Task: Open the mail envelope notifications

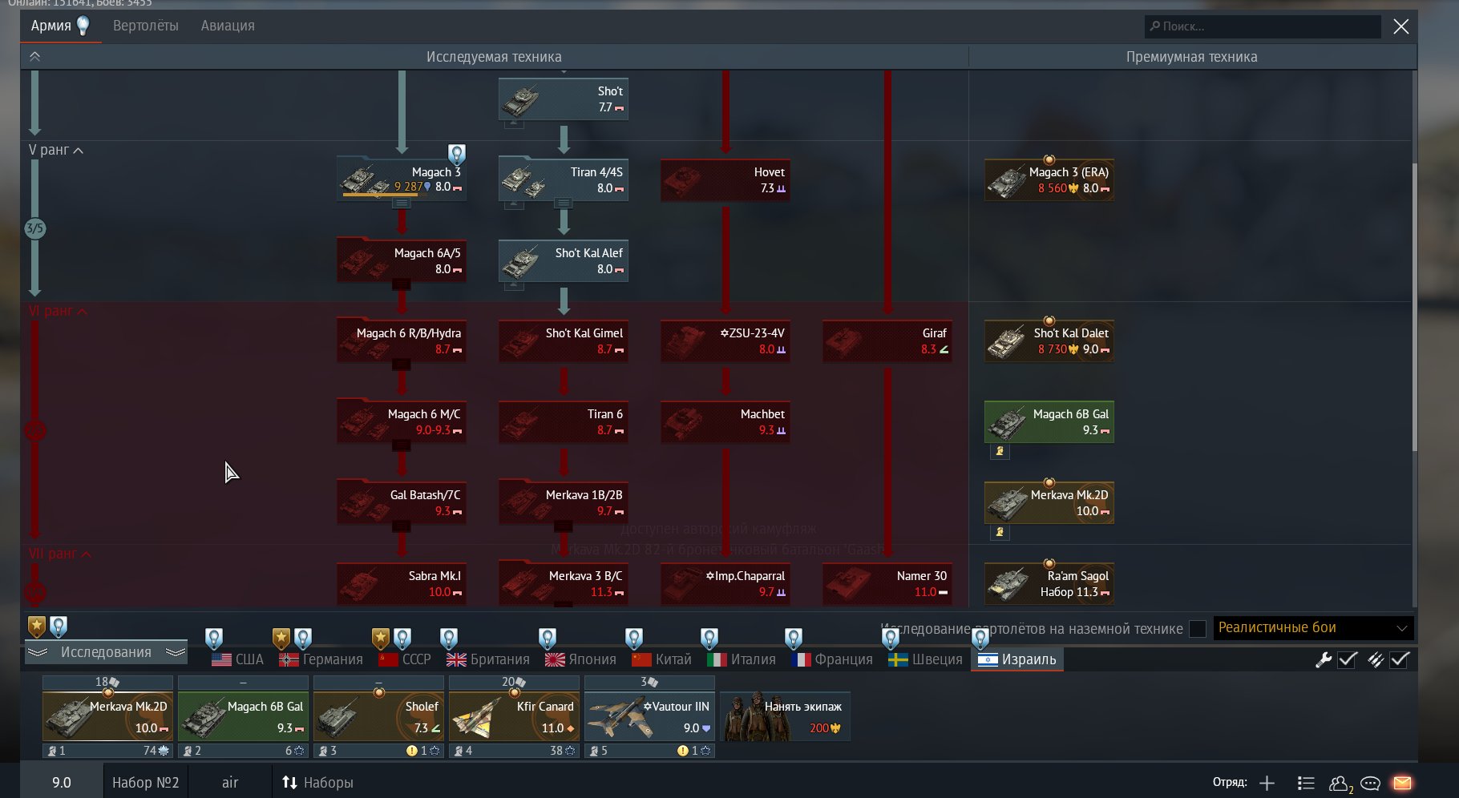Action: [1402, 783]
